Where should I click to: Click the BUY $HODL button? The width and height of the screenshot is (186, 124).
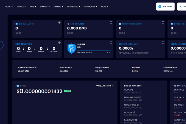(165, 7)
